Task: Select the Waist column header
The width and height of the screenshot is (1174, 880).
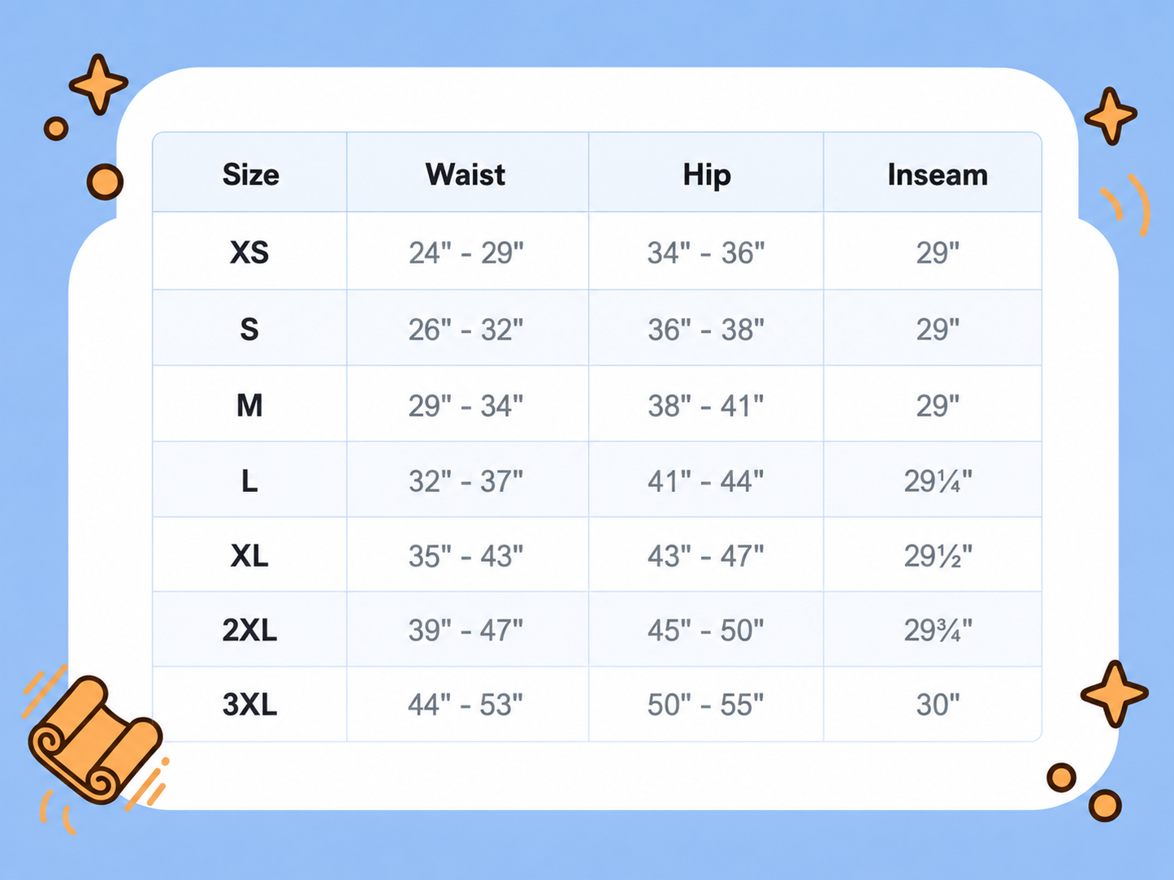Action: (x=466, y=175)
